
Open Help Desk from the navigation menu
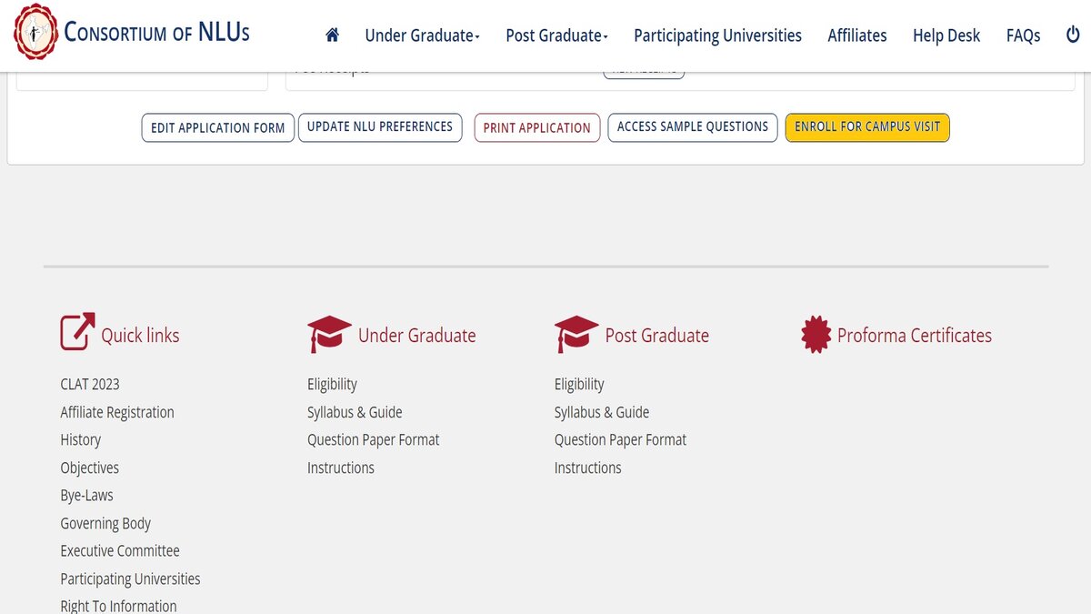point(946,35)
